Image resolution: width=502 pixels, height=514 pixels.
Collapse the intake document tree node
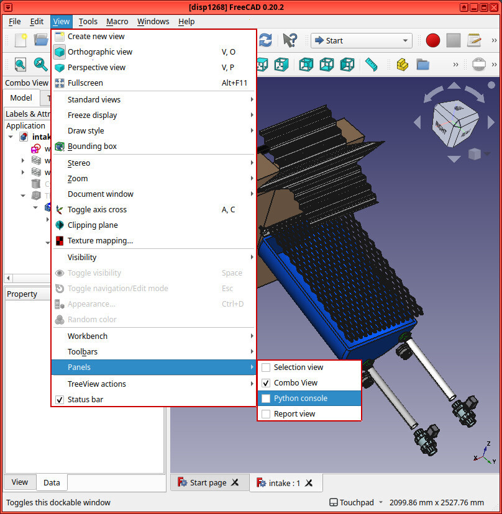pyautogui.click(x=11, y=137)
